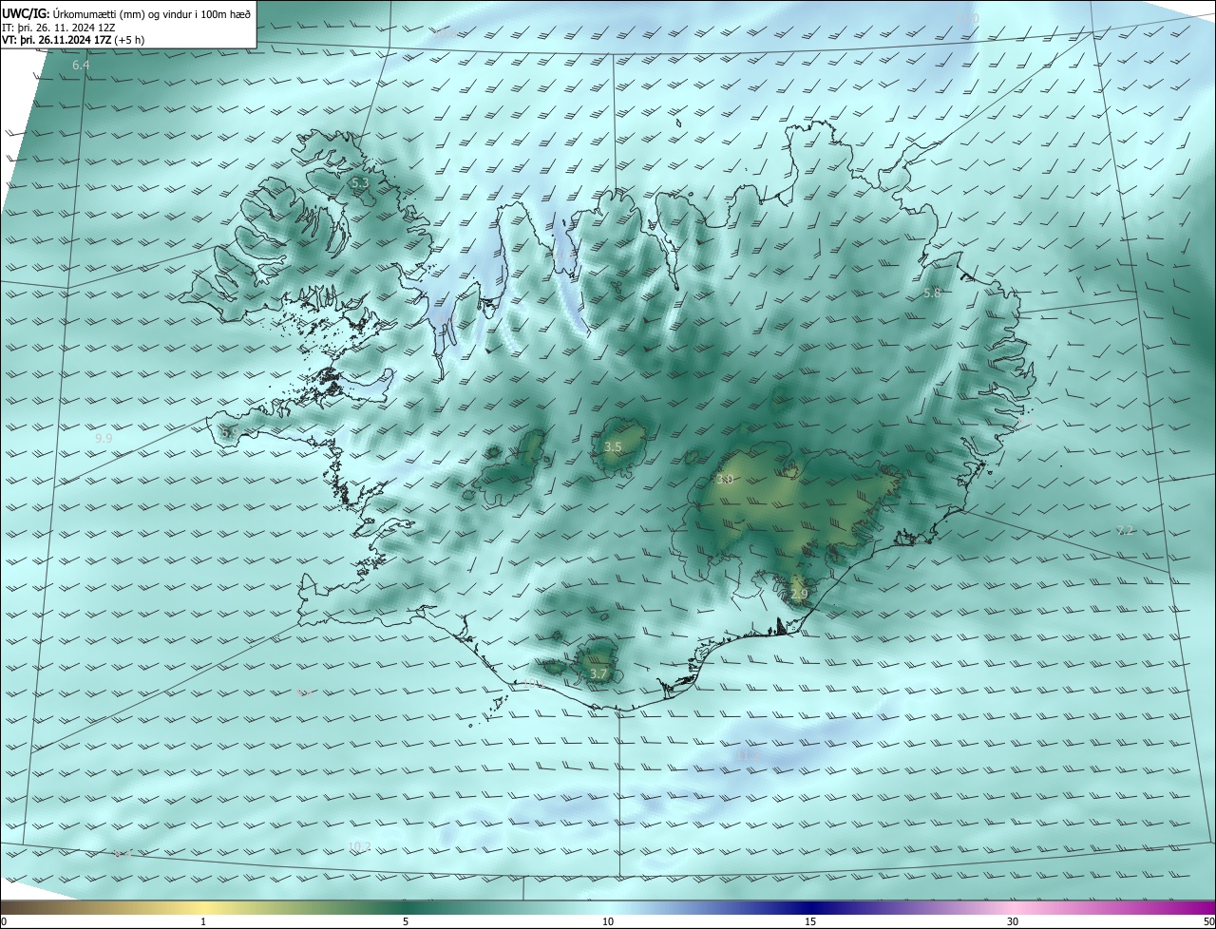Click the 1 tick on the color scale
The height and width of the screenshot is (929, 1216).
click(x=203, y=921)
